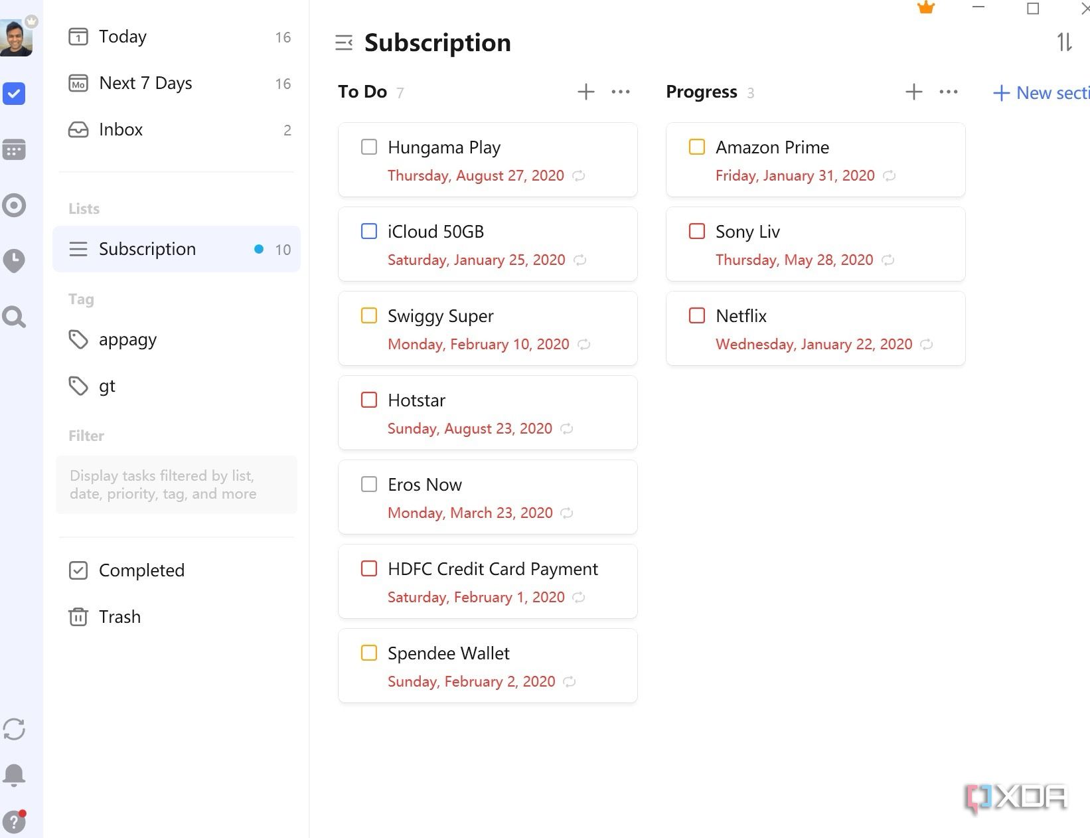Mark the Netflix task as complete
The width and height of the screenshot is (1090, 838).
point(697,315)
